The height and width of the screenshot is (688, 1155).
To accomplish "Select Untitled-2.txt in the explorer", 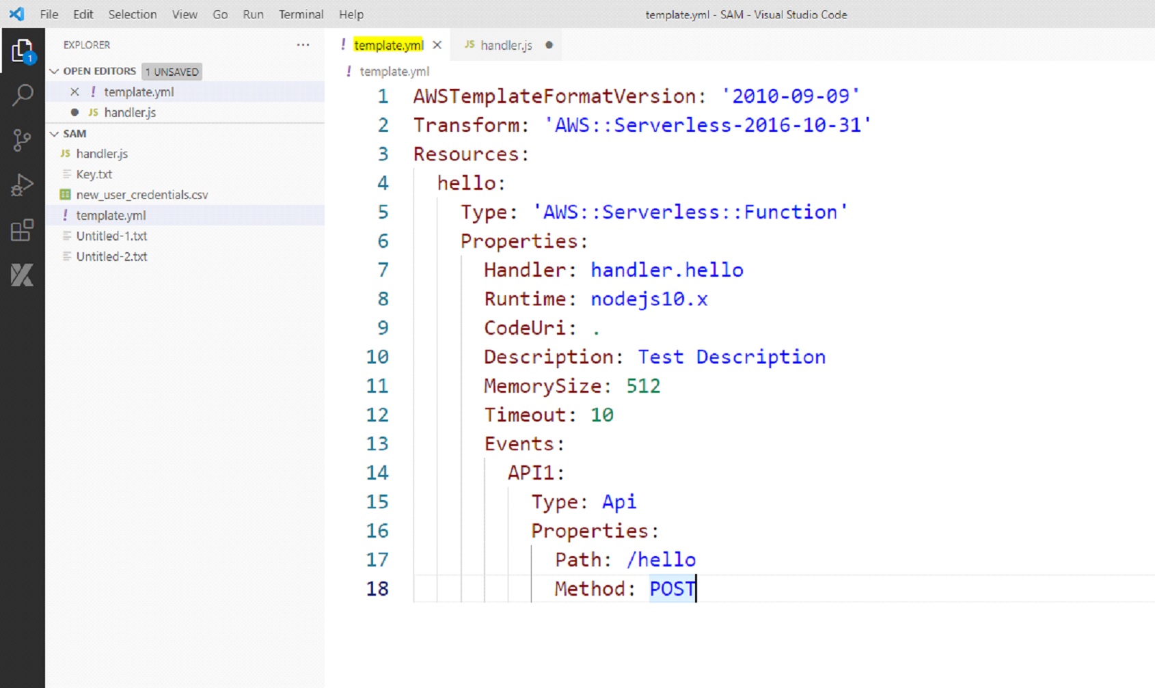I will pos(111,257).
